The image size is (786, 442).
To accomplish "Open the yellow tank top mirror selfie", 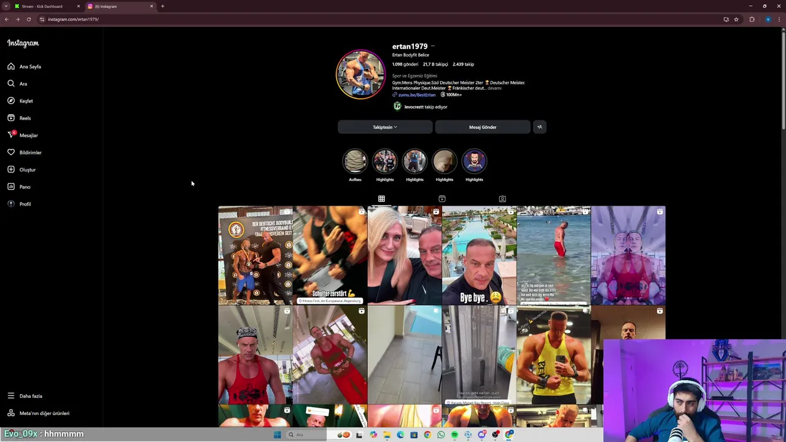I will (554, 355).
